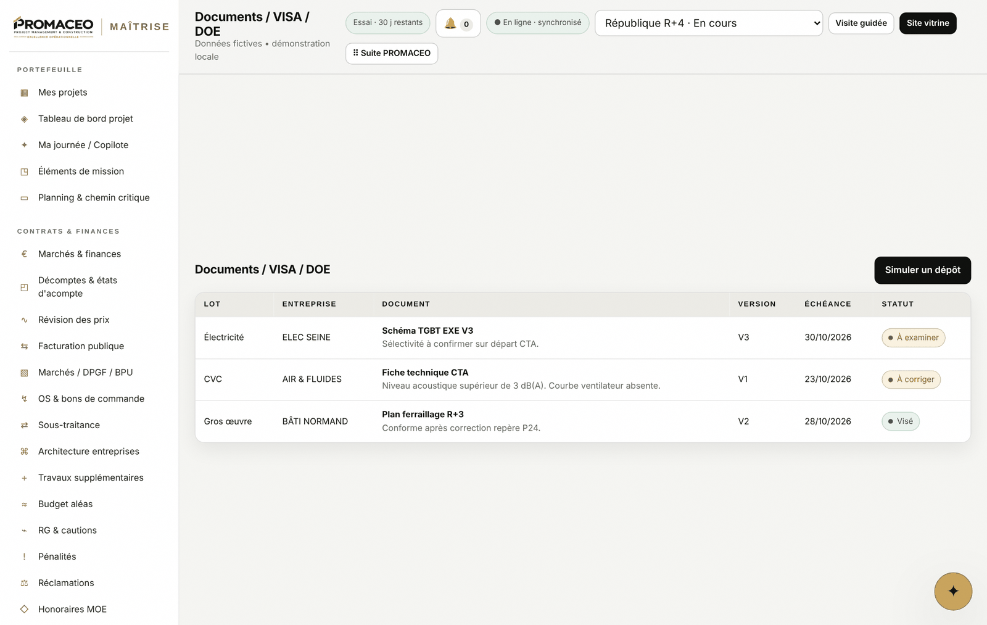
Task: Click the PROMACEO logo
Action: click(54, 27)
